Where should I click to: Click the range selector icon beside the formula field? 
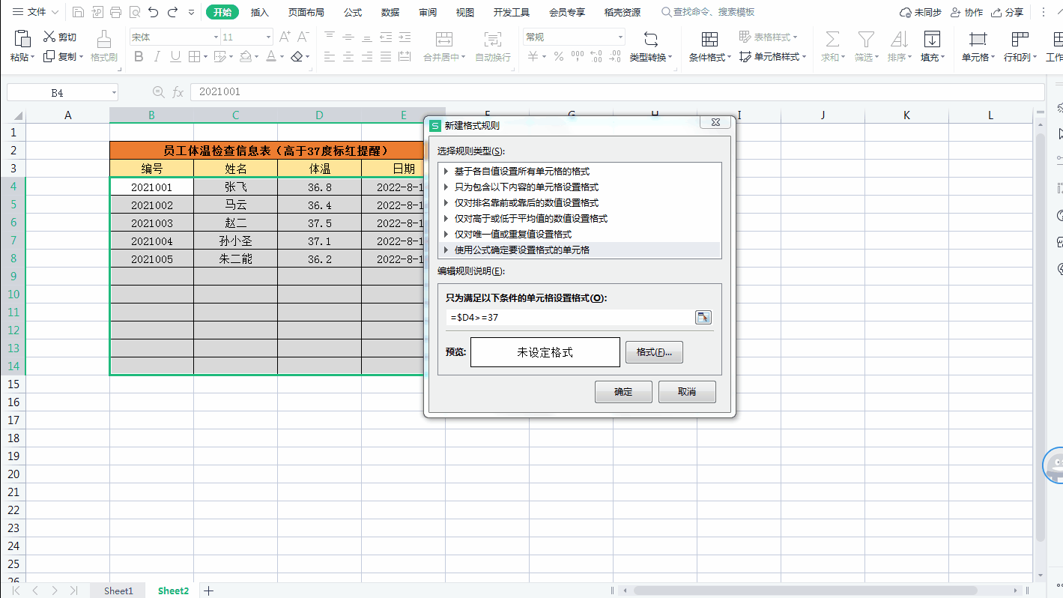(703, 317)
